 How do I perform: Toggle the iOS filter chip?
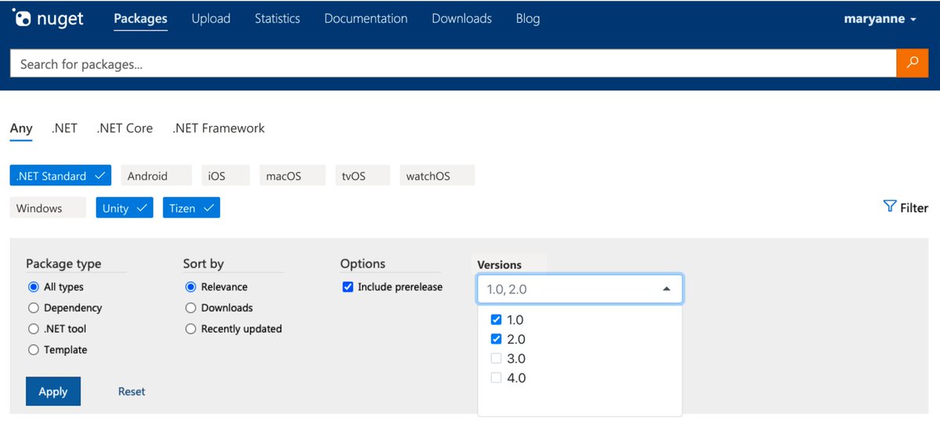tap(226, 176)
